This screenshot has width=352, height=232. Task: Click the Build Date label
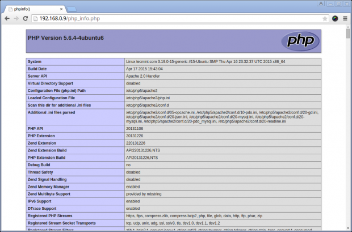click(37, 69)
